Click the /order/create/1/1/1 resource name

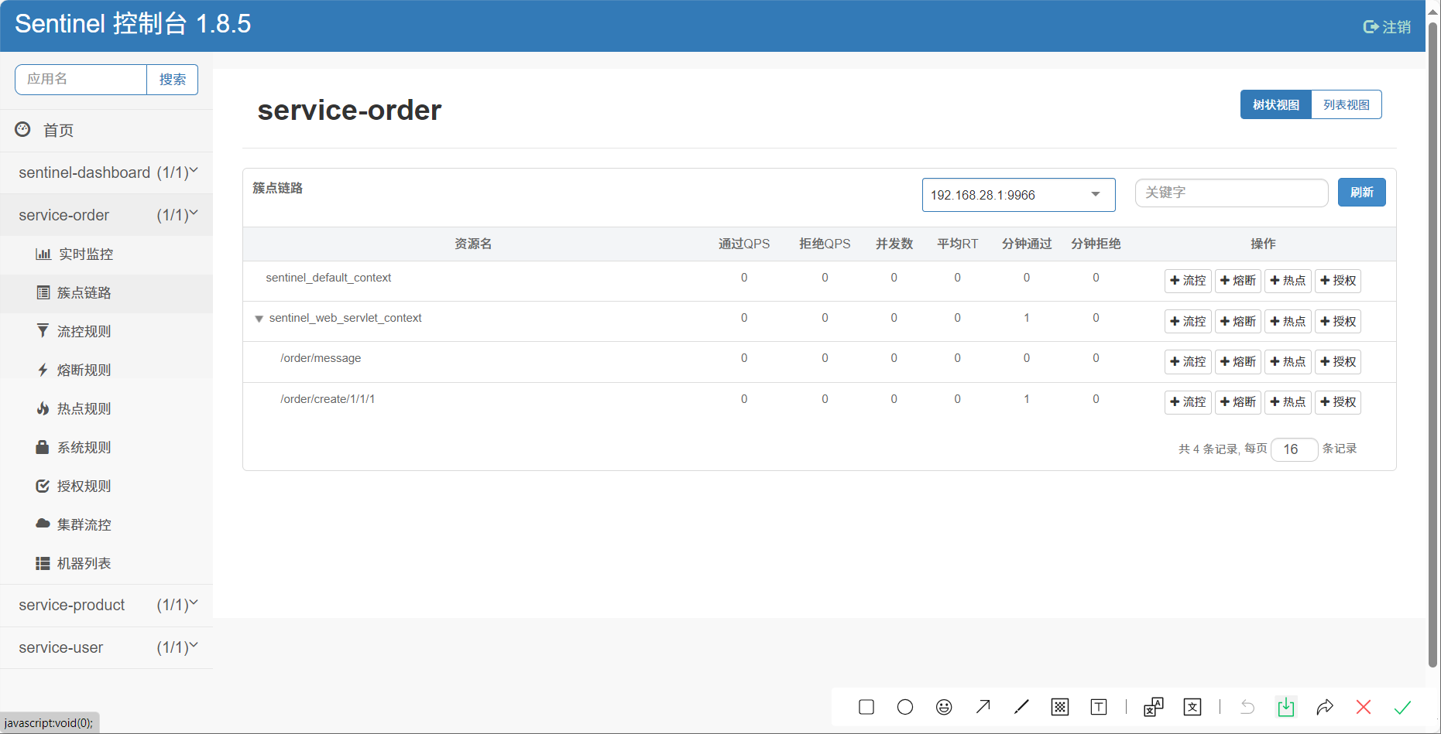328,399
